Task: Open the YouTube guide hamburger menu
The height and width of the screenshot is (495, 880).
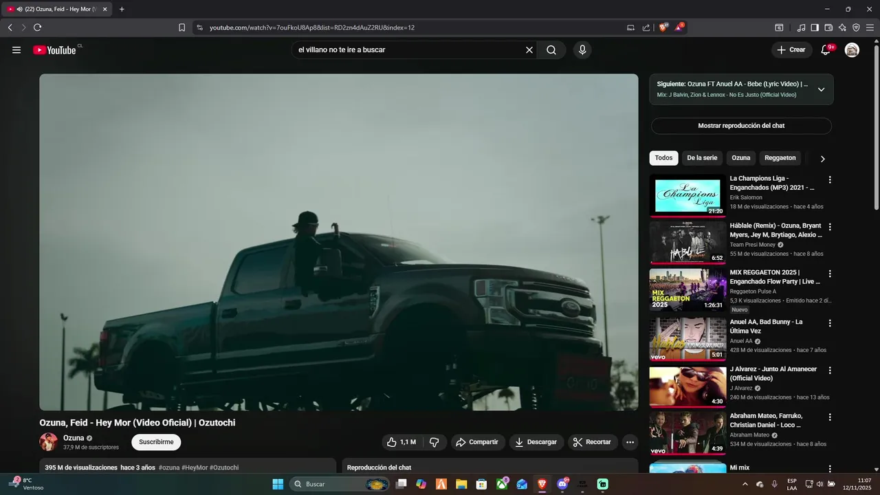Action: coord(16,49)
